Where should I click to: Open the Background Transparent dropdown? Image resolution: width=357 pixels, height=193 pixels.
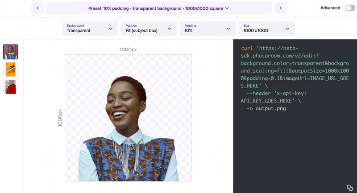(89, 29)
